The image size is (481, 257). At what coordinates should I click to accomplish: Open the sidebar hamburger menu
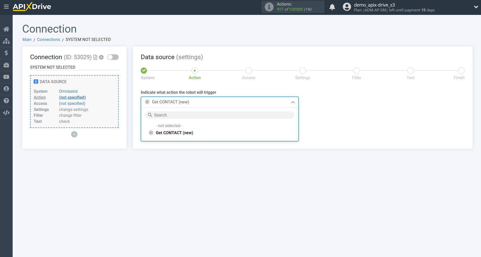tap(6, 7)
